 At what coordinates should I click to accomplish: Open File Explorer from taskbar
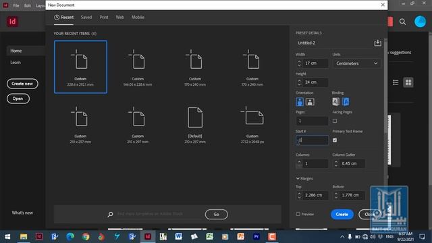coord(24,236)
